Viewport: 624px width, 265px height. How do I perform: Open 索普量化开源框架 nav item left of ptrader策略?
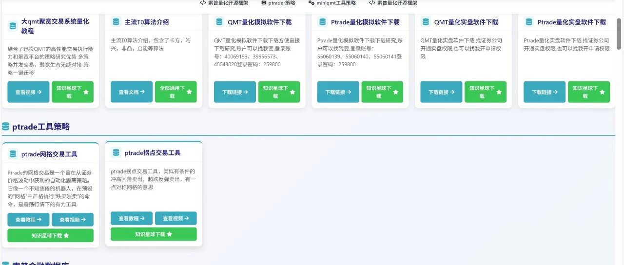coord(224,2)
